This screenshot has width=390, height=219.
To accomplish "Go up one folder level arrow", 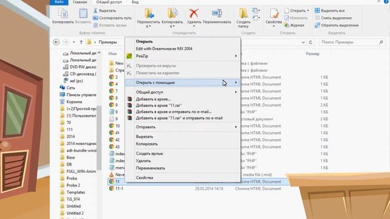I will (x=81, y=42).
